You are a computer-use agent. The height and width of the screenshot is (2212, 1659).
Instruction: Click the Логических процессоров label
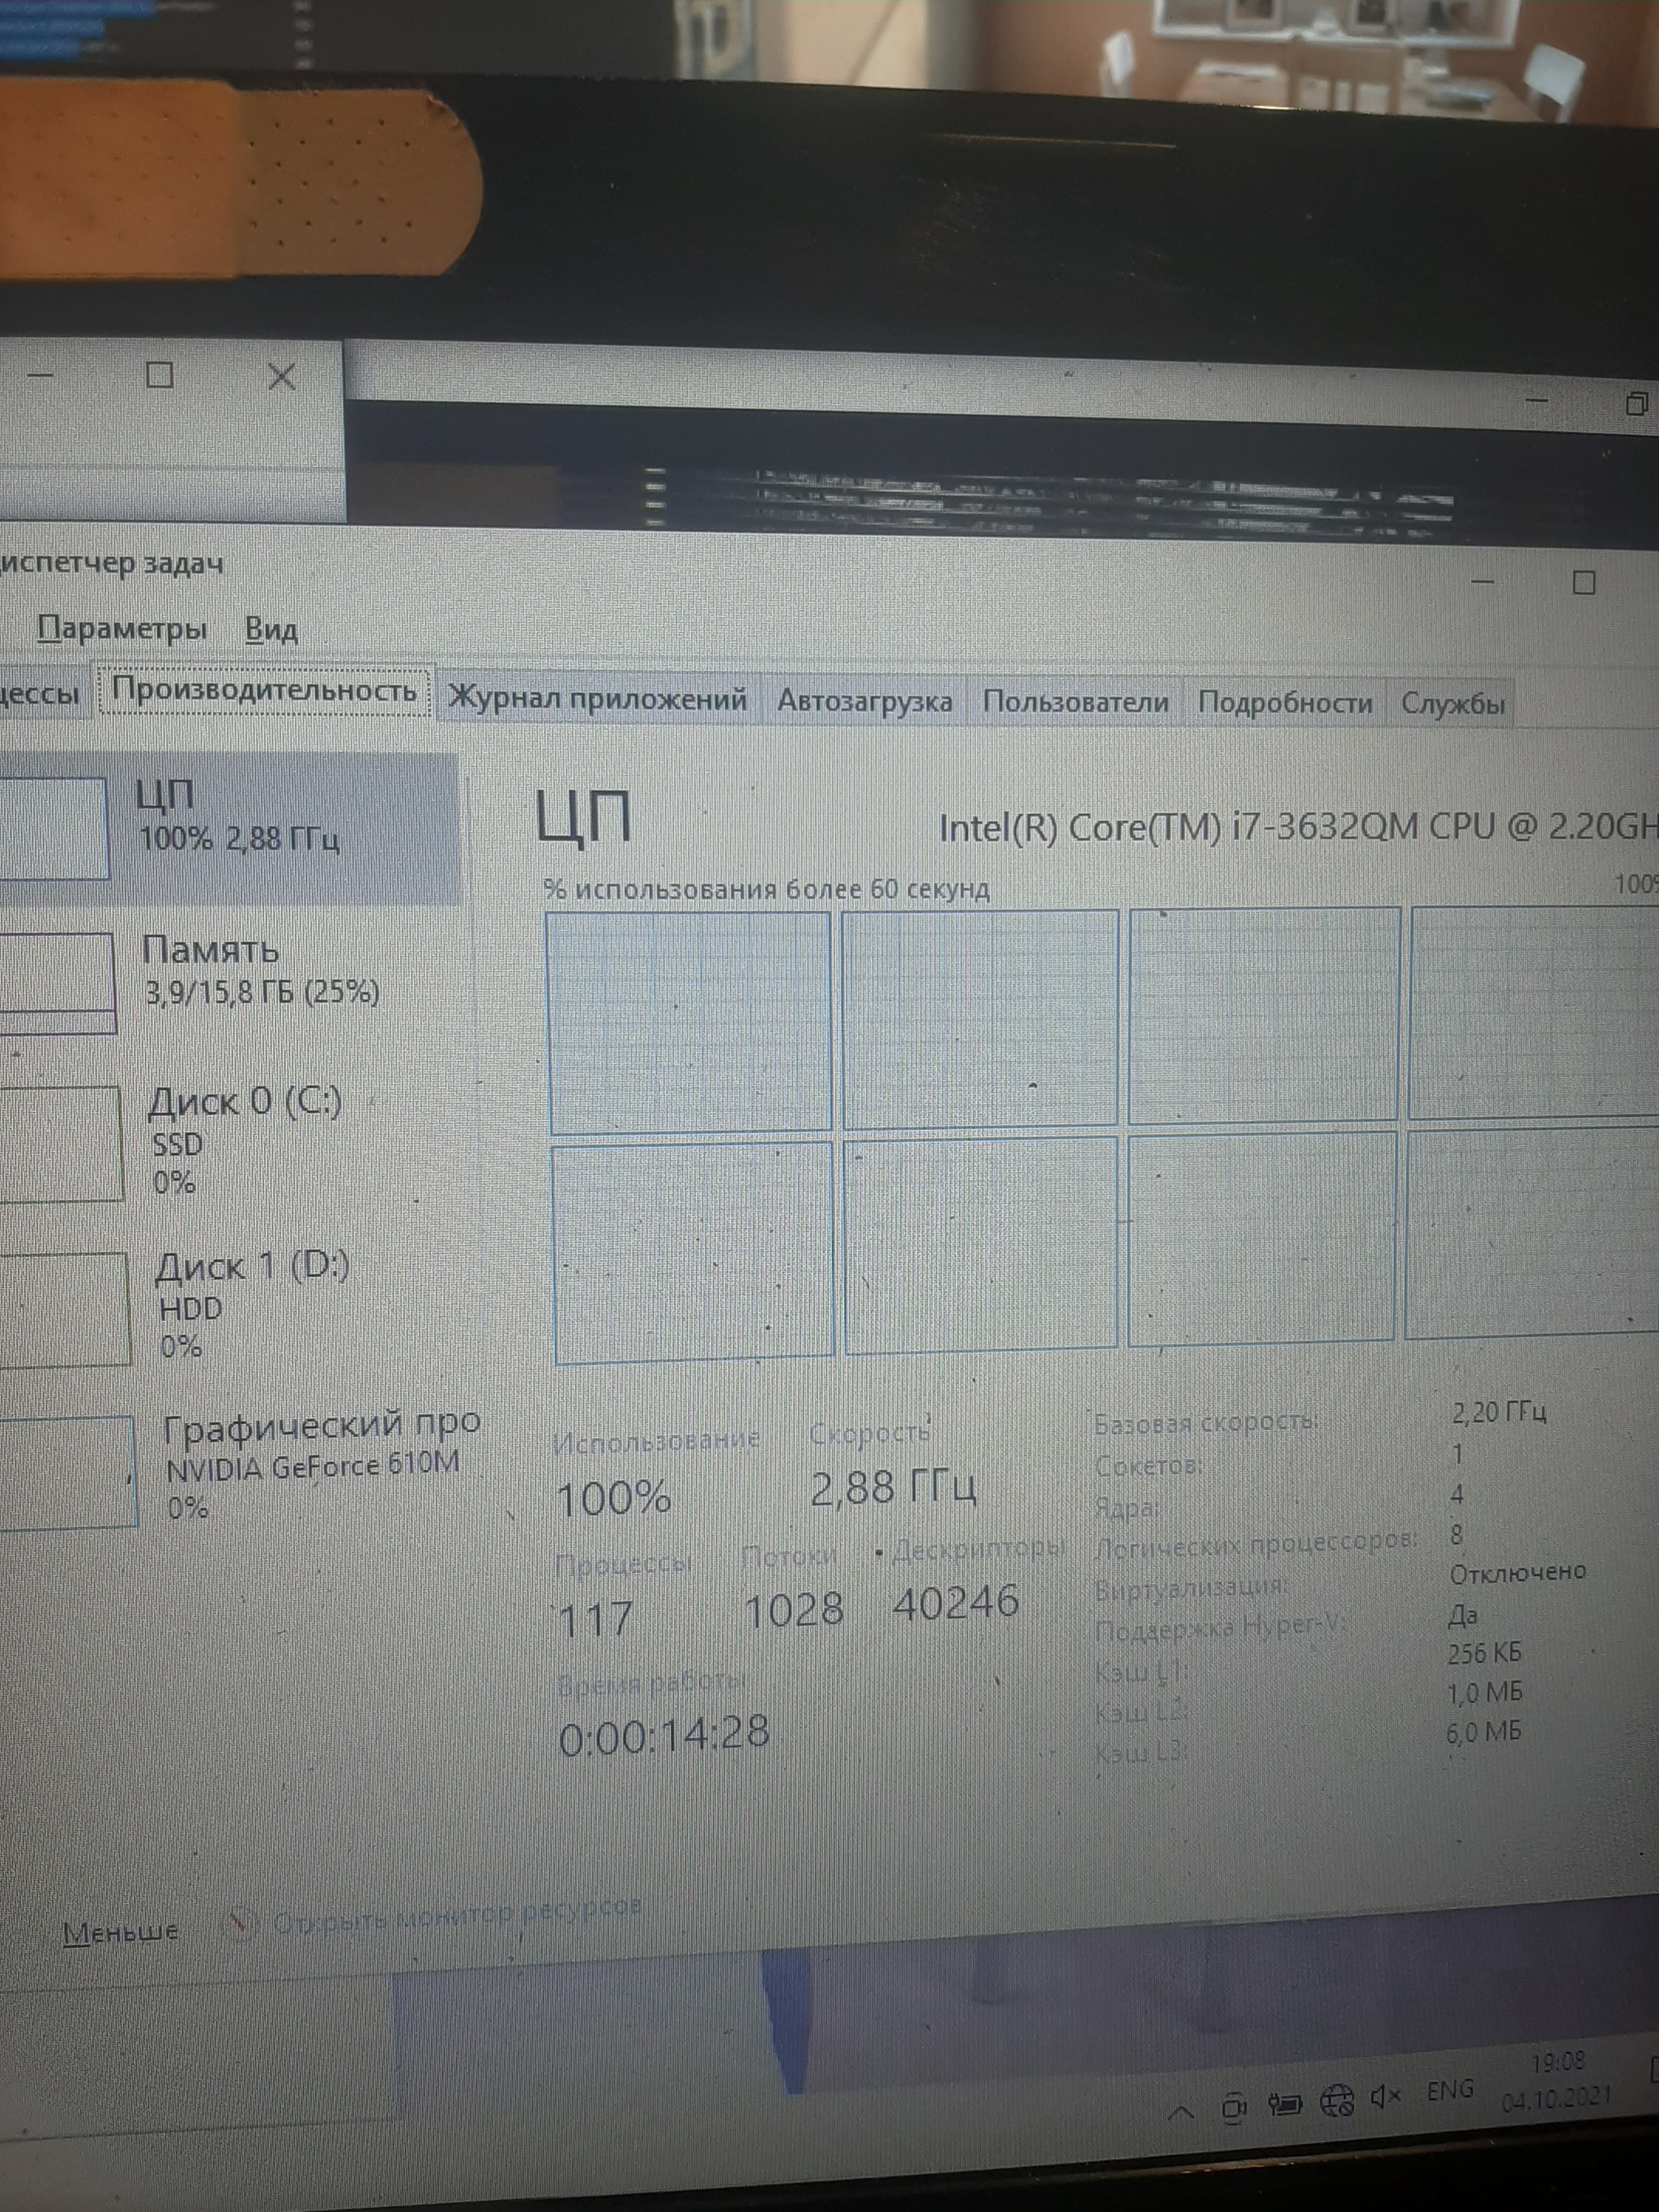[1256, 1547]
